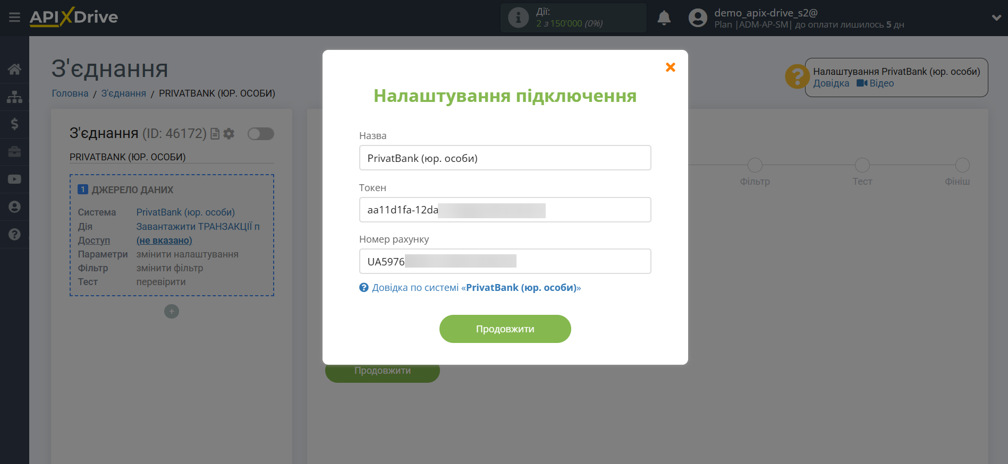Click the connection settings gear icon

[229, 134]
